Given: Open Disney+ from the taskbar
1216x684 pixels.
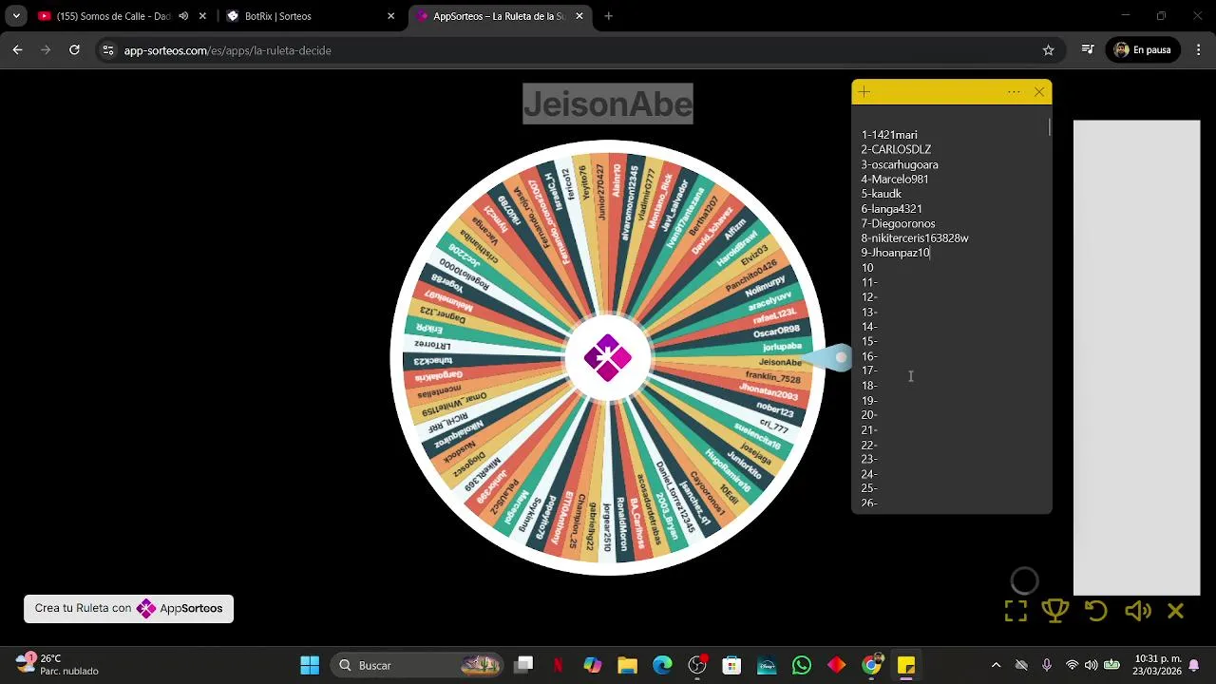Looking at the screenshot, I should point(767,665).
